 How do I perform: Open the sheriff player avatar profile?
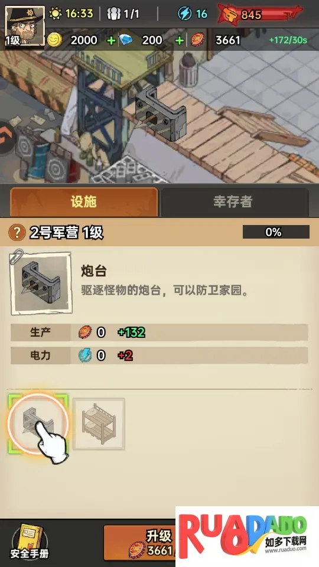[x=25, y=26]
